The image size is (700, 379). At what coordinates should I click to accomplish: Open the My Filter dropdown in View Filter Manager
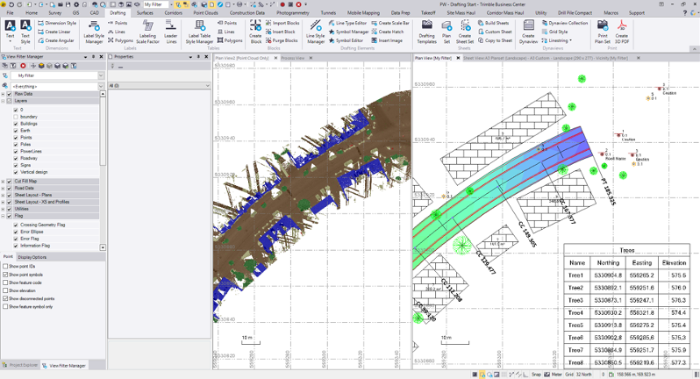pos(99,75)
